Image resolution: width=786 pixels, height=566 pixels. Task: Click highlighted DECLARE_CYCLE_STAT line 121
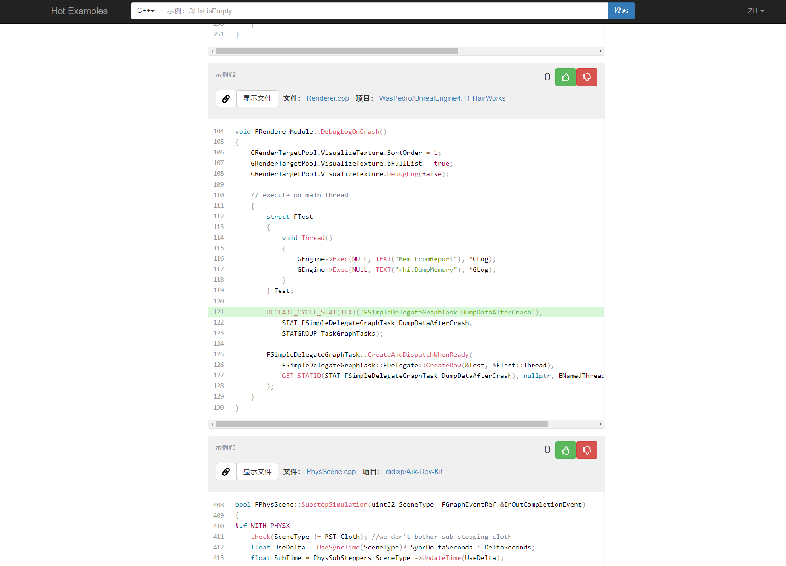point(407,312)
